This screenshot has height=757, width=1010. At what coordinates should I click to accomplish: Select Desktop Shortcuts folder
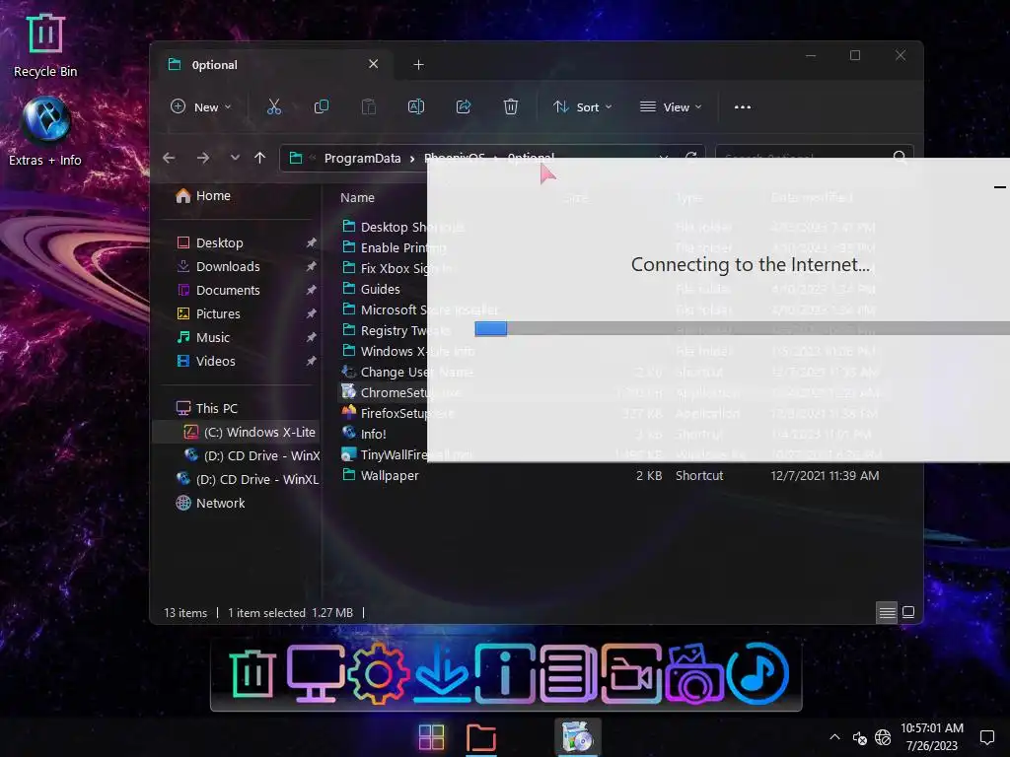pos(384,228)
